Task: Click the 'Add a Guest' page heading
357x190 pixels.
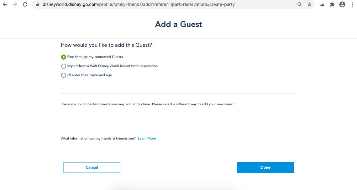Action: (x=179, y=24)
